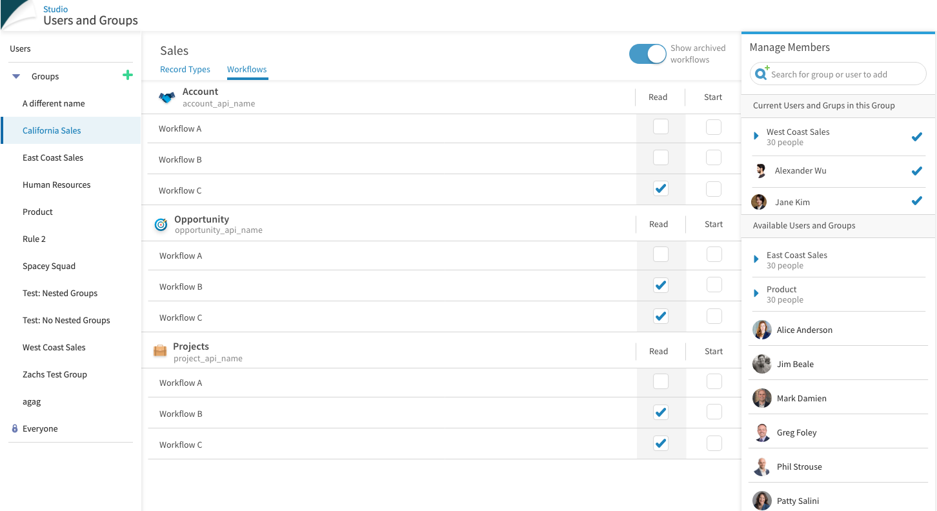This screenshot has width=937, height=511.
Task: Click the Account handshake icon
Action: coord(167,97)
